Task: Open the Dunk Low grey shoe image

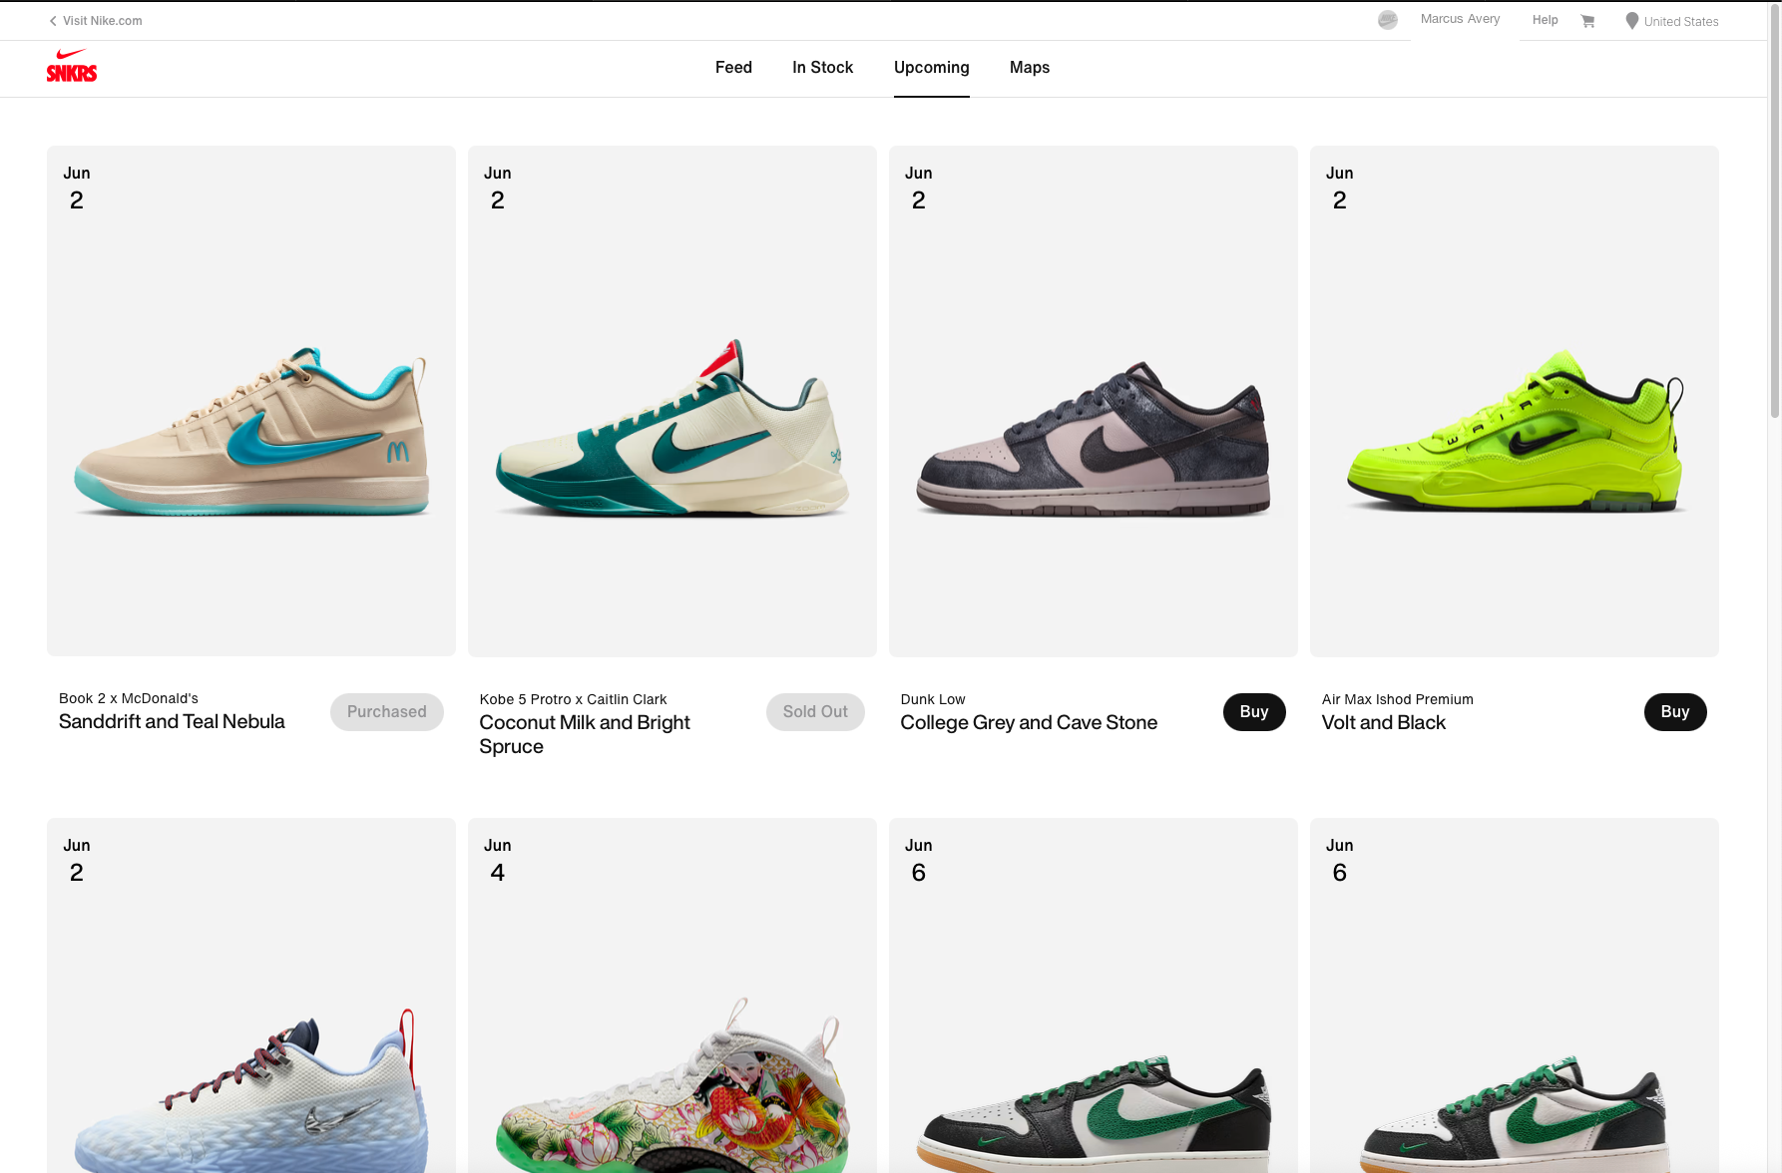Action: 1094,401
